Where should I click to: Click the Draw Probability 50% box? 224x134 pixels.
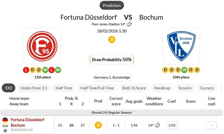[112, 60]
